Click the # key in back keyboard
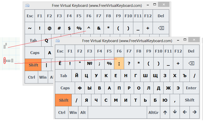 click(59, 28)
